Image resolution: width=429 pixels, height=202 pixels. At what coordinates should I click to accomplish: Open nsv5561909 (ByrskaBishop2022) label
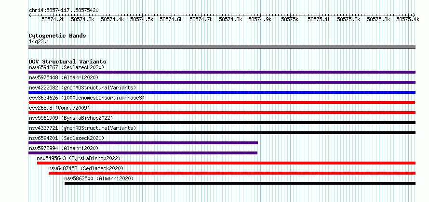71,118
